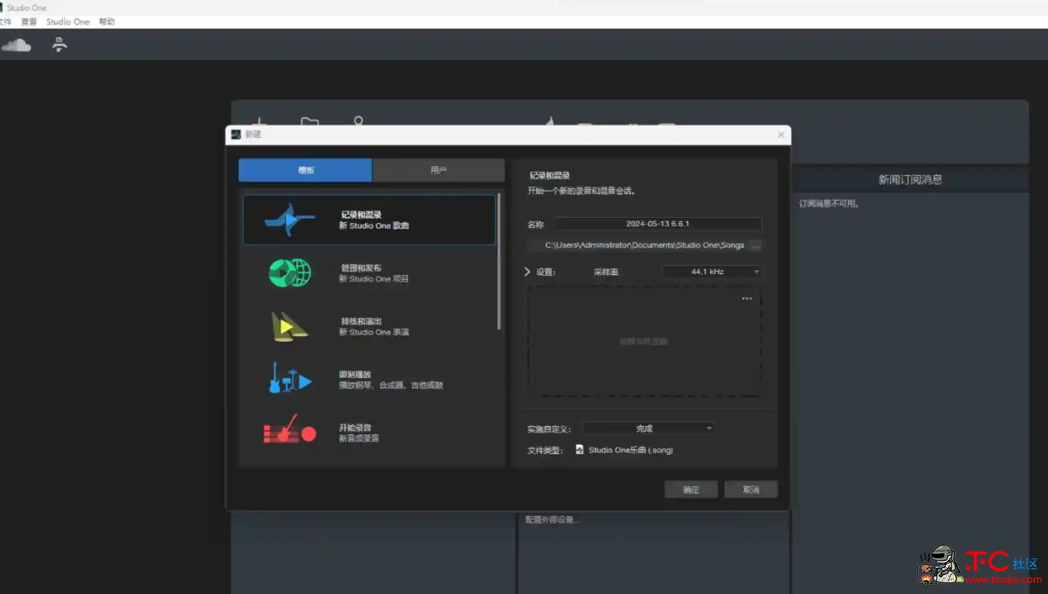Close the 新建 dialog
1048x594 pixels.
(781, 134)
